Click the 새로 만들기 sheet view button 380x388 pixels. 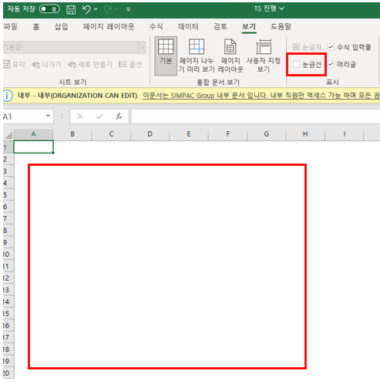point(90,65)
